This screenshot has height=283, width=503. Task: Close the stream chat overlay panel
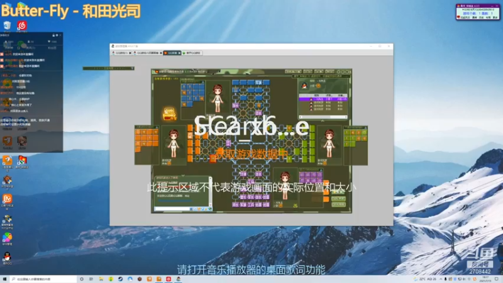point(60,35)
